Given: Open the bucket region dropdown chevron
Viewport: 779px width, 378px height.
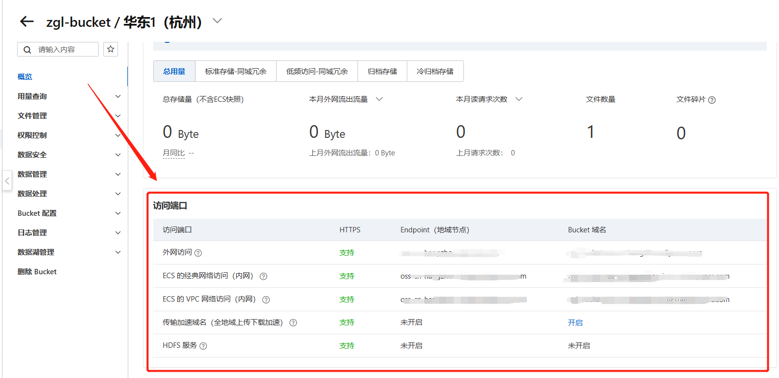Looking at the screenshot, I should (218, 21).
